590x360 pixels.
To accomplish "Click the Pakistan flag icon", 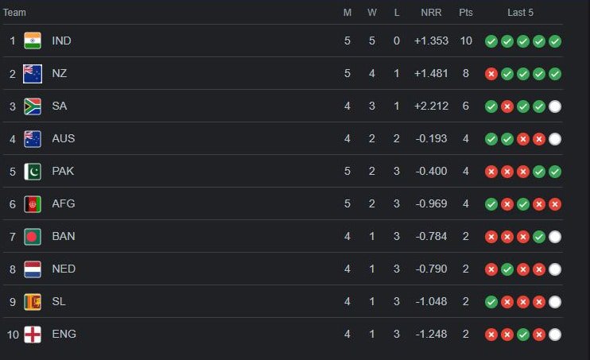I will [33, 171].
